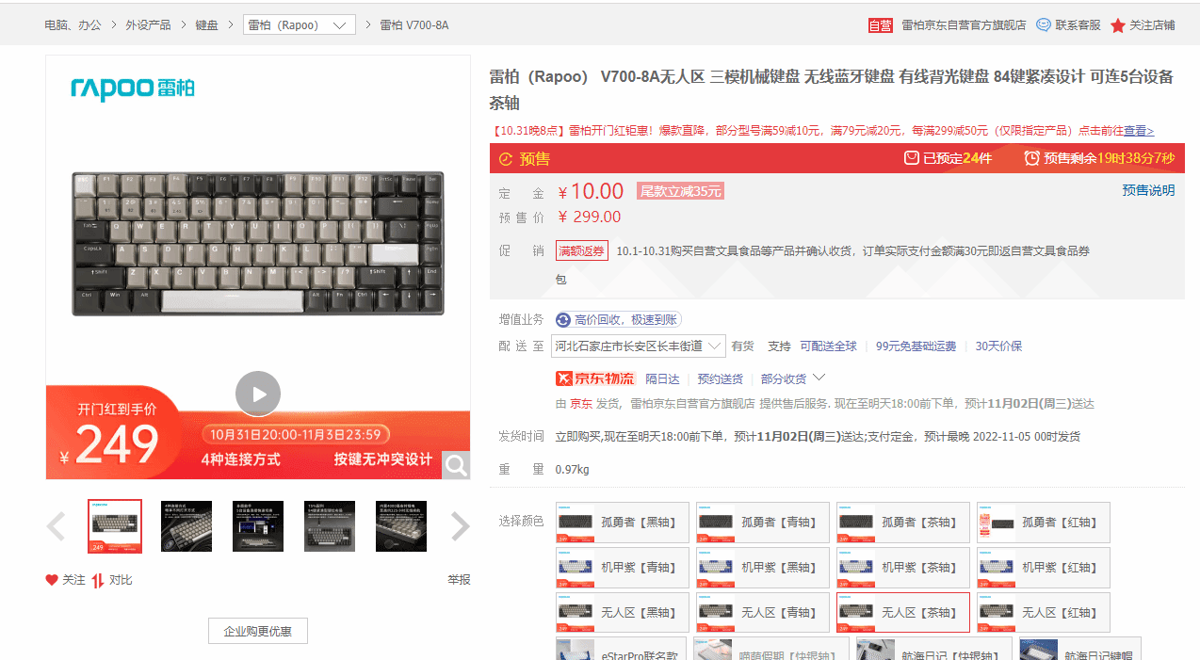Choose the 无人区【黑轴】 variant
Image resolution: width=1200 pixels, height=660 pixels.
tap(623, 612)
